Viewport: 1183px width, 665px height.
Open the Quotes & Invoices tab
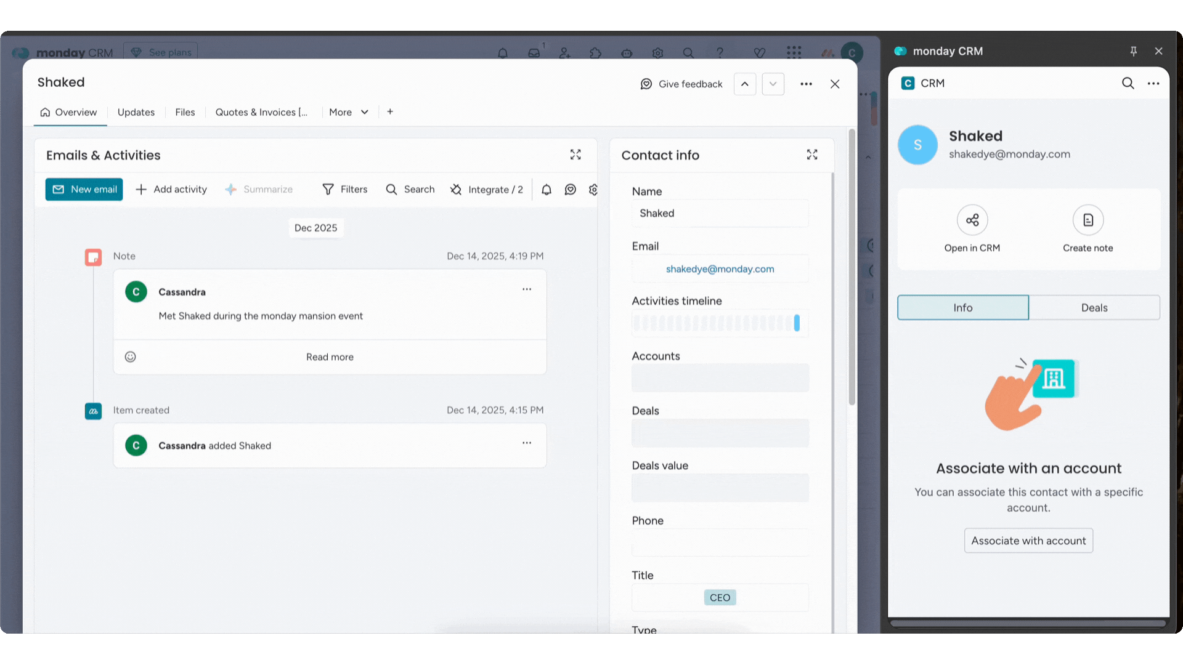click(x=261, y=112)
